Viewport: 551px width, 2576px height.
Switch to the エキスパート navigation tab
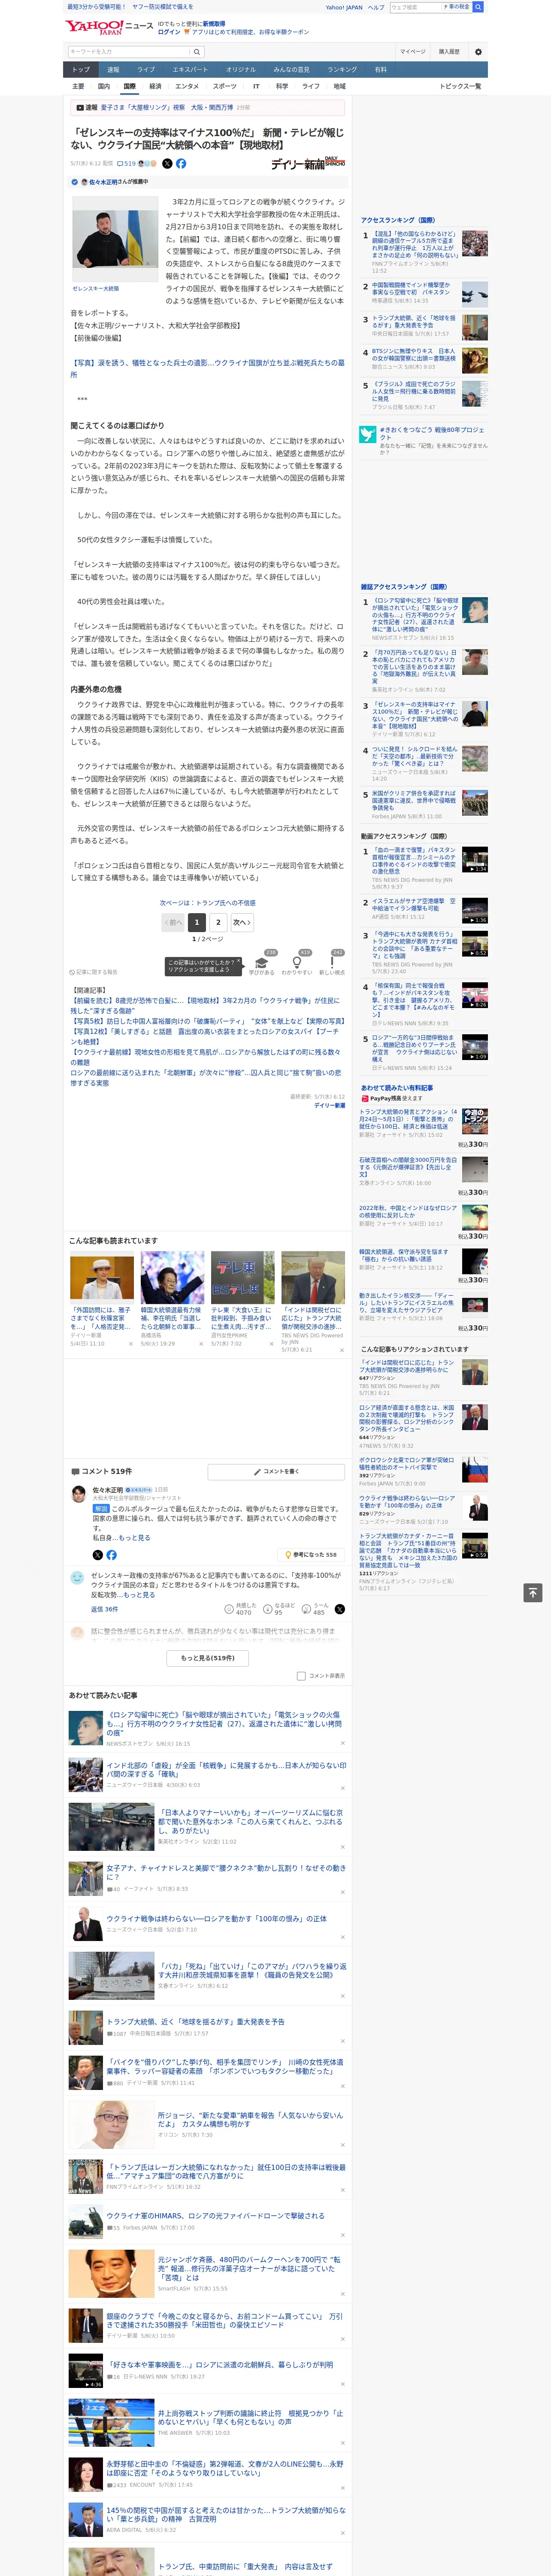point(190,70)
